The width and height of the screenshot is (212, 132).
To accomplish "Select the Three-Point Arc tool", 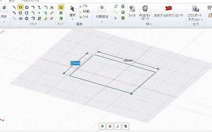I will tap(33, 13).
